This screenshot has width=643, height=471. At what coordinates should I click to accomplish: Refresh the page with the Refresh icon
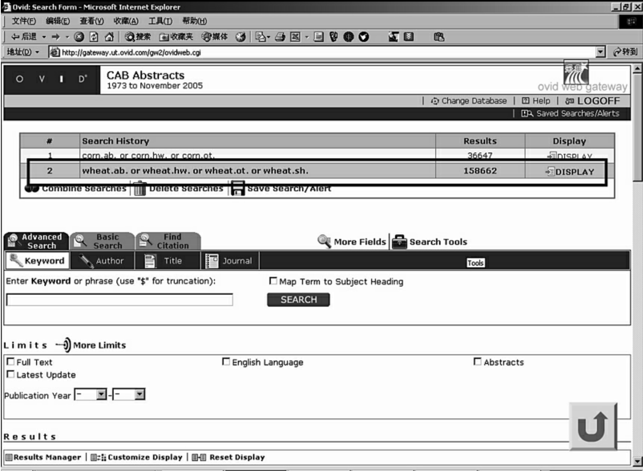pos(94,37)
